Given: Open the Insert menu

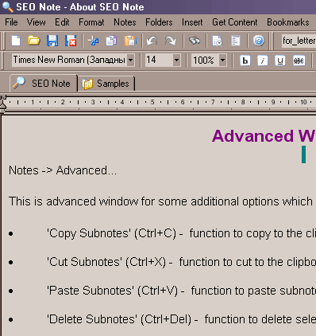Looking at the screenshot, I should [x=192, y=22].
